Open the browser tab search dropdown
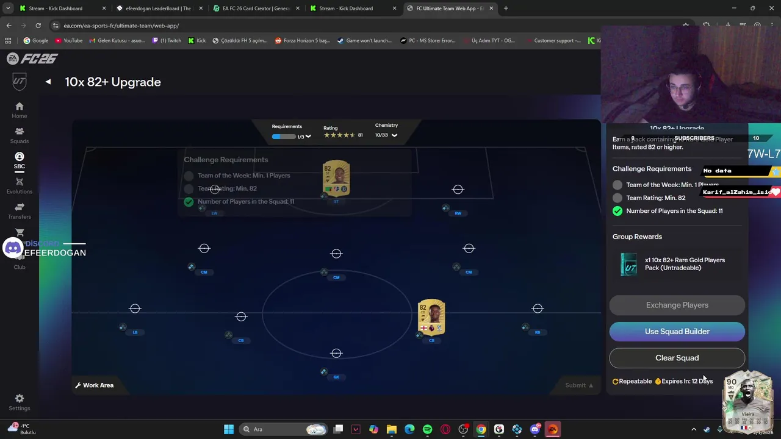The width and height of the screenshot is (781, 439). [8, 9]
